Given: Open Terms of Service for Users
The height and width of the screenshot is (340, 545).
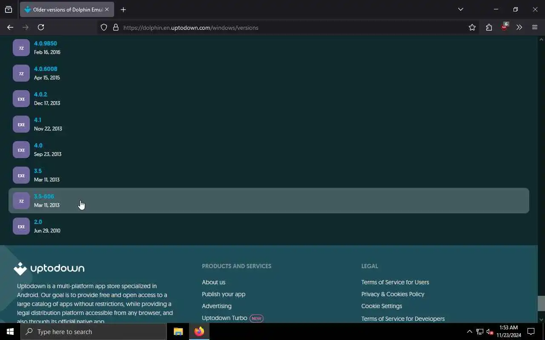Looking at the screenshot, I should coord(395,282).
